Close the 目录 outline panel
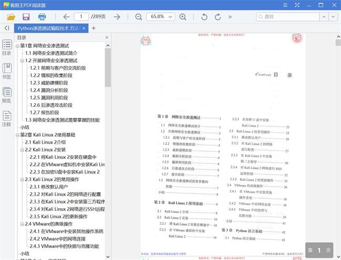This screenshot has height=260, width=341. 107,37
